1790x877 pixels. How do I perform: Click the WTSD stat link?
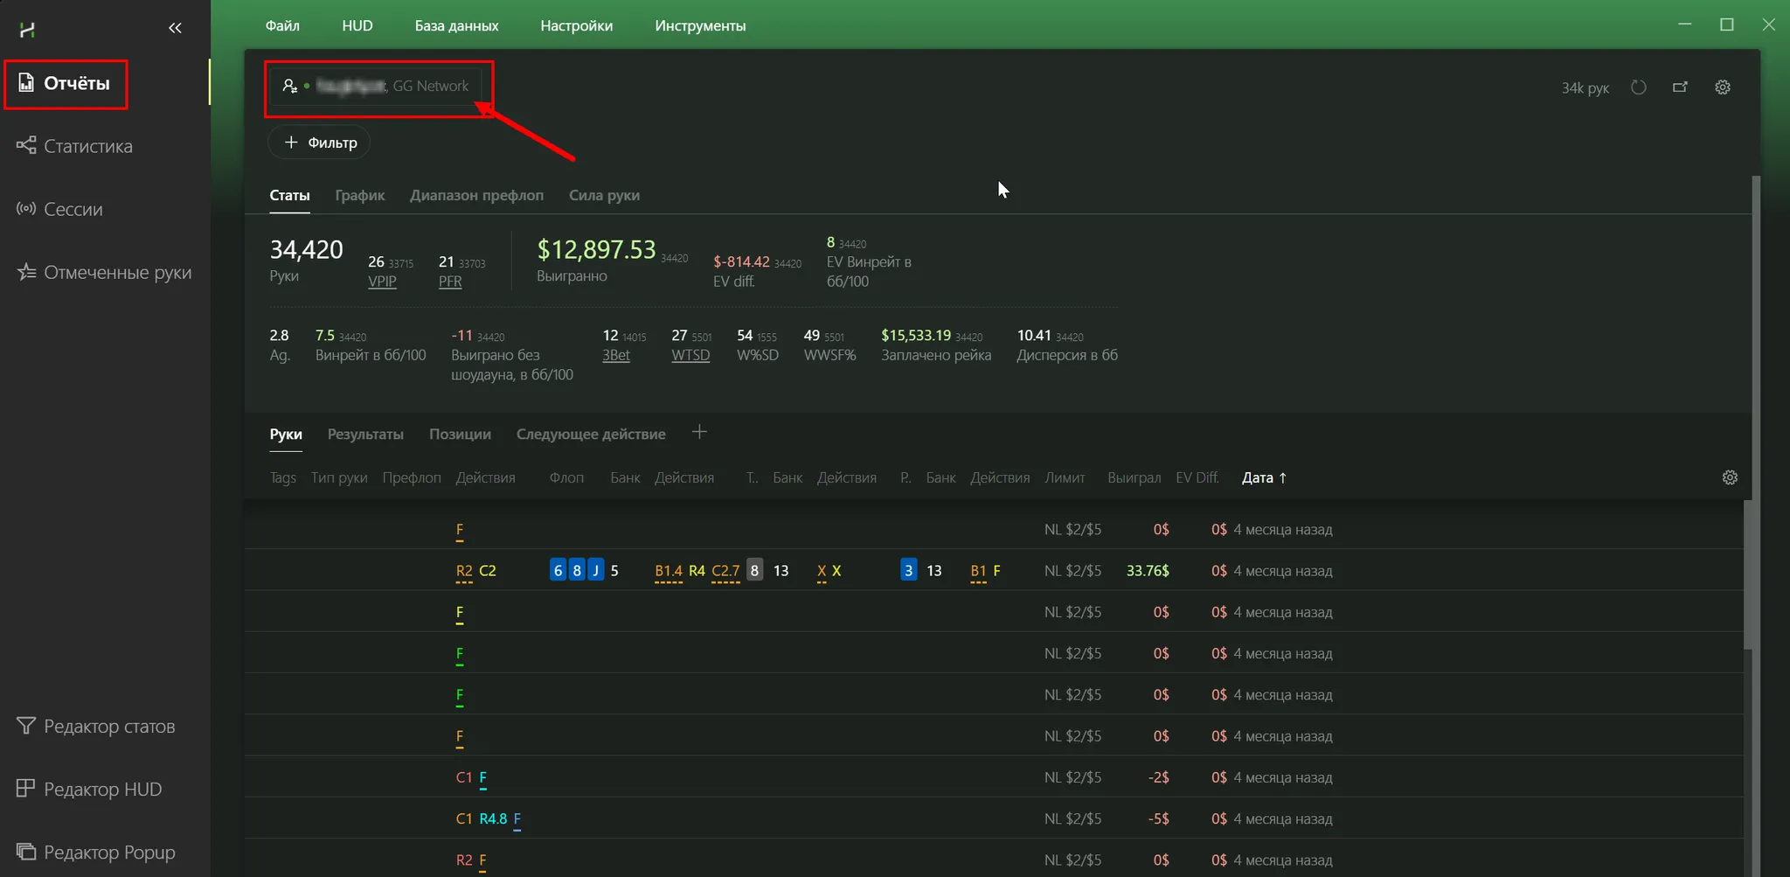coord(690,355)
